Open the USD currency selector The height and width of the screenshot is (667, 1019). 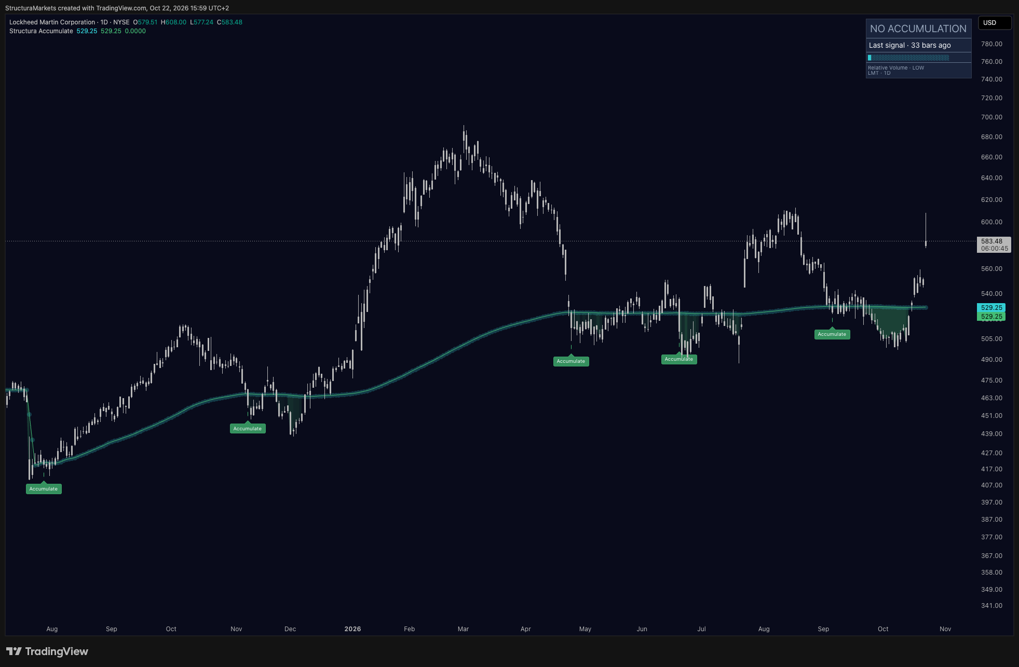pos(995,23)
